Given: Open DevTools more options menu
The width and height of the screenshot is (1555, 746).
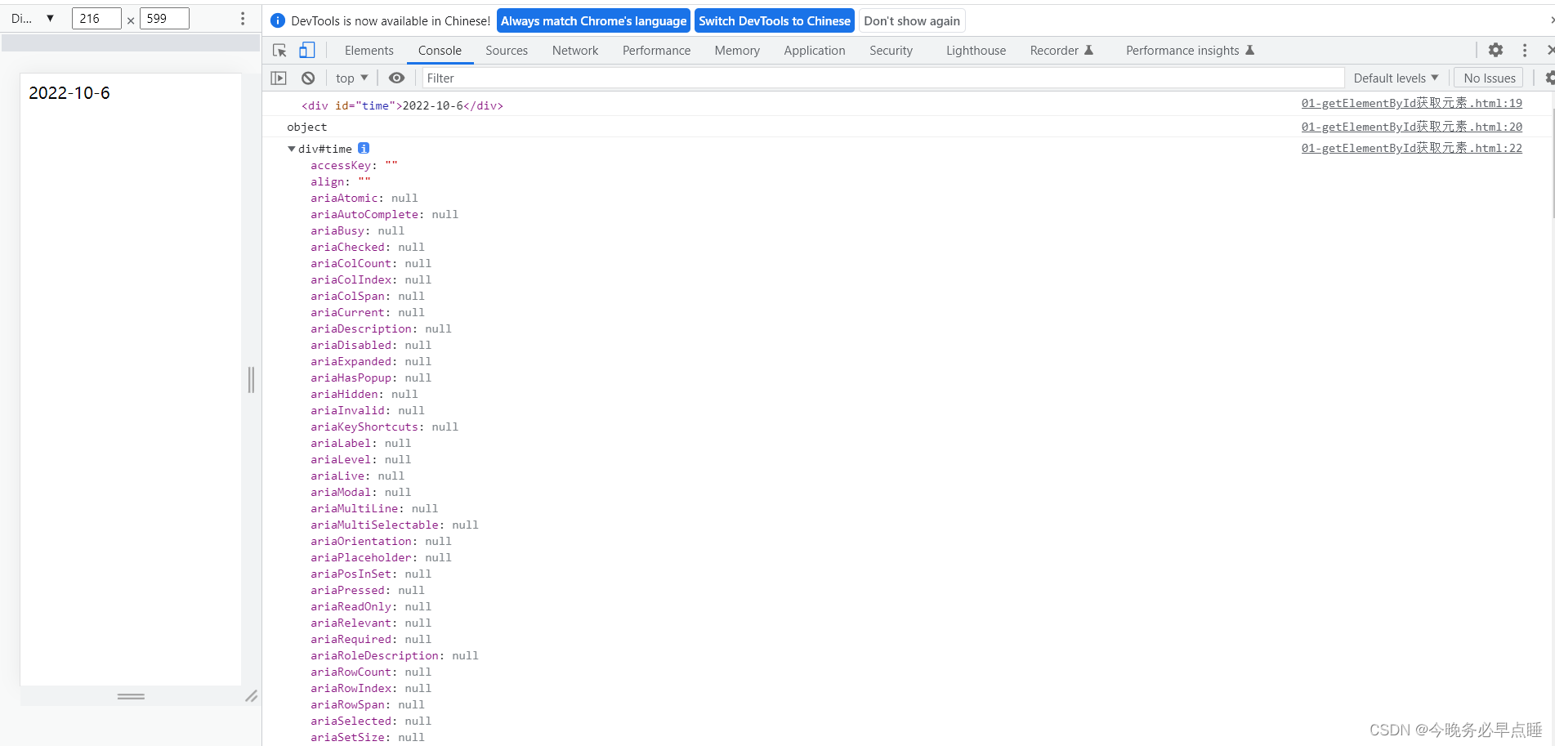Looking at the screenshot, I should click(1525, 50).
